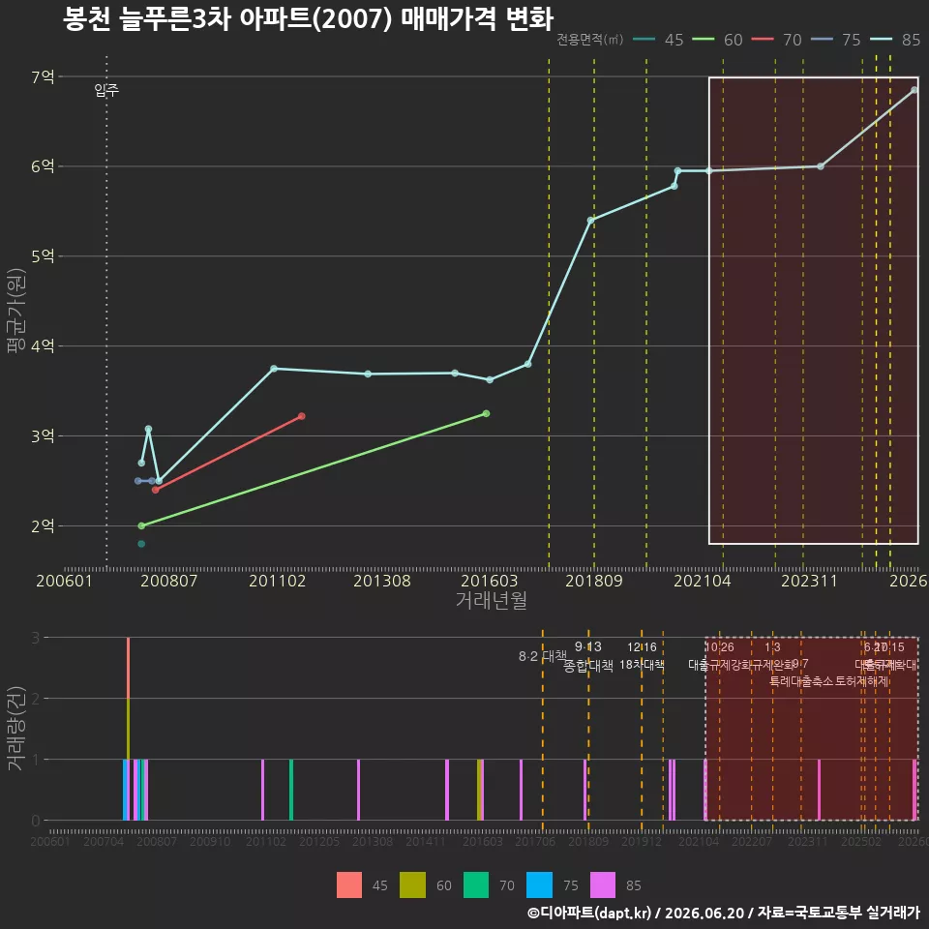Select the last data point near 7억
The image size is (929, 929).
[x=914, y=90]
